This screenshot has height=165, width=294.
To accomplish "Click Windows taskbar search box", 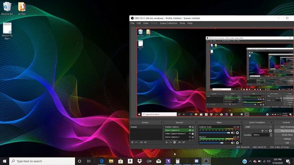I will 42,161.
